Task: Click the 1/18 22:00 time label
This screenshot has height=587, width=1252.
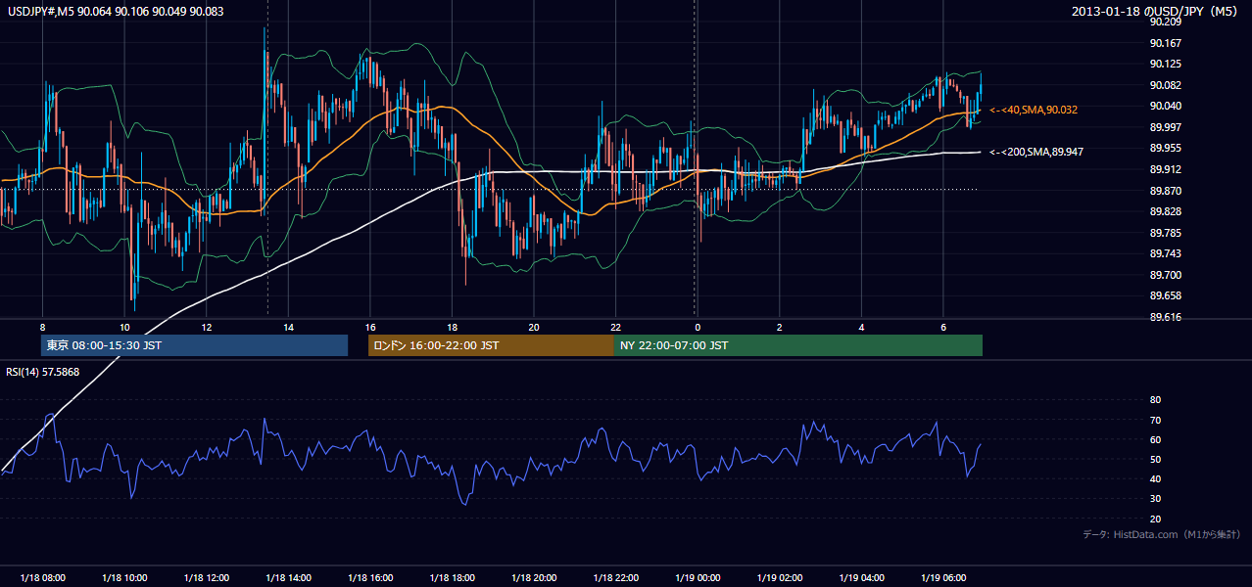Action: point(615,578)
